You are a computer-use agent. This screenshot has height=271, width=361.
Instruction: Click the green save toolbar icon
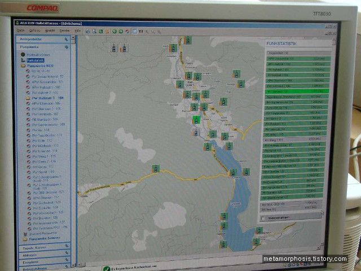click(100, 31)
